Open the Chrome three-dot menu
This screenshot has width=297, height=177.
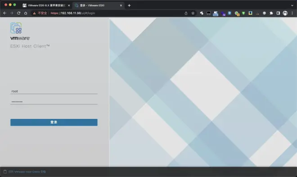click(292, 13)
